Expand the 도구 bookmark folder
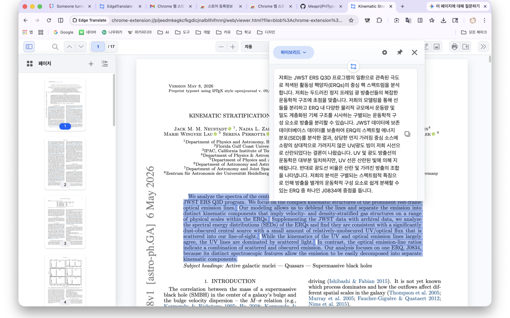This screenshot has height=318, width=510. tap(182, 32)
